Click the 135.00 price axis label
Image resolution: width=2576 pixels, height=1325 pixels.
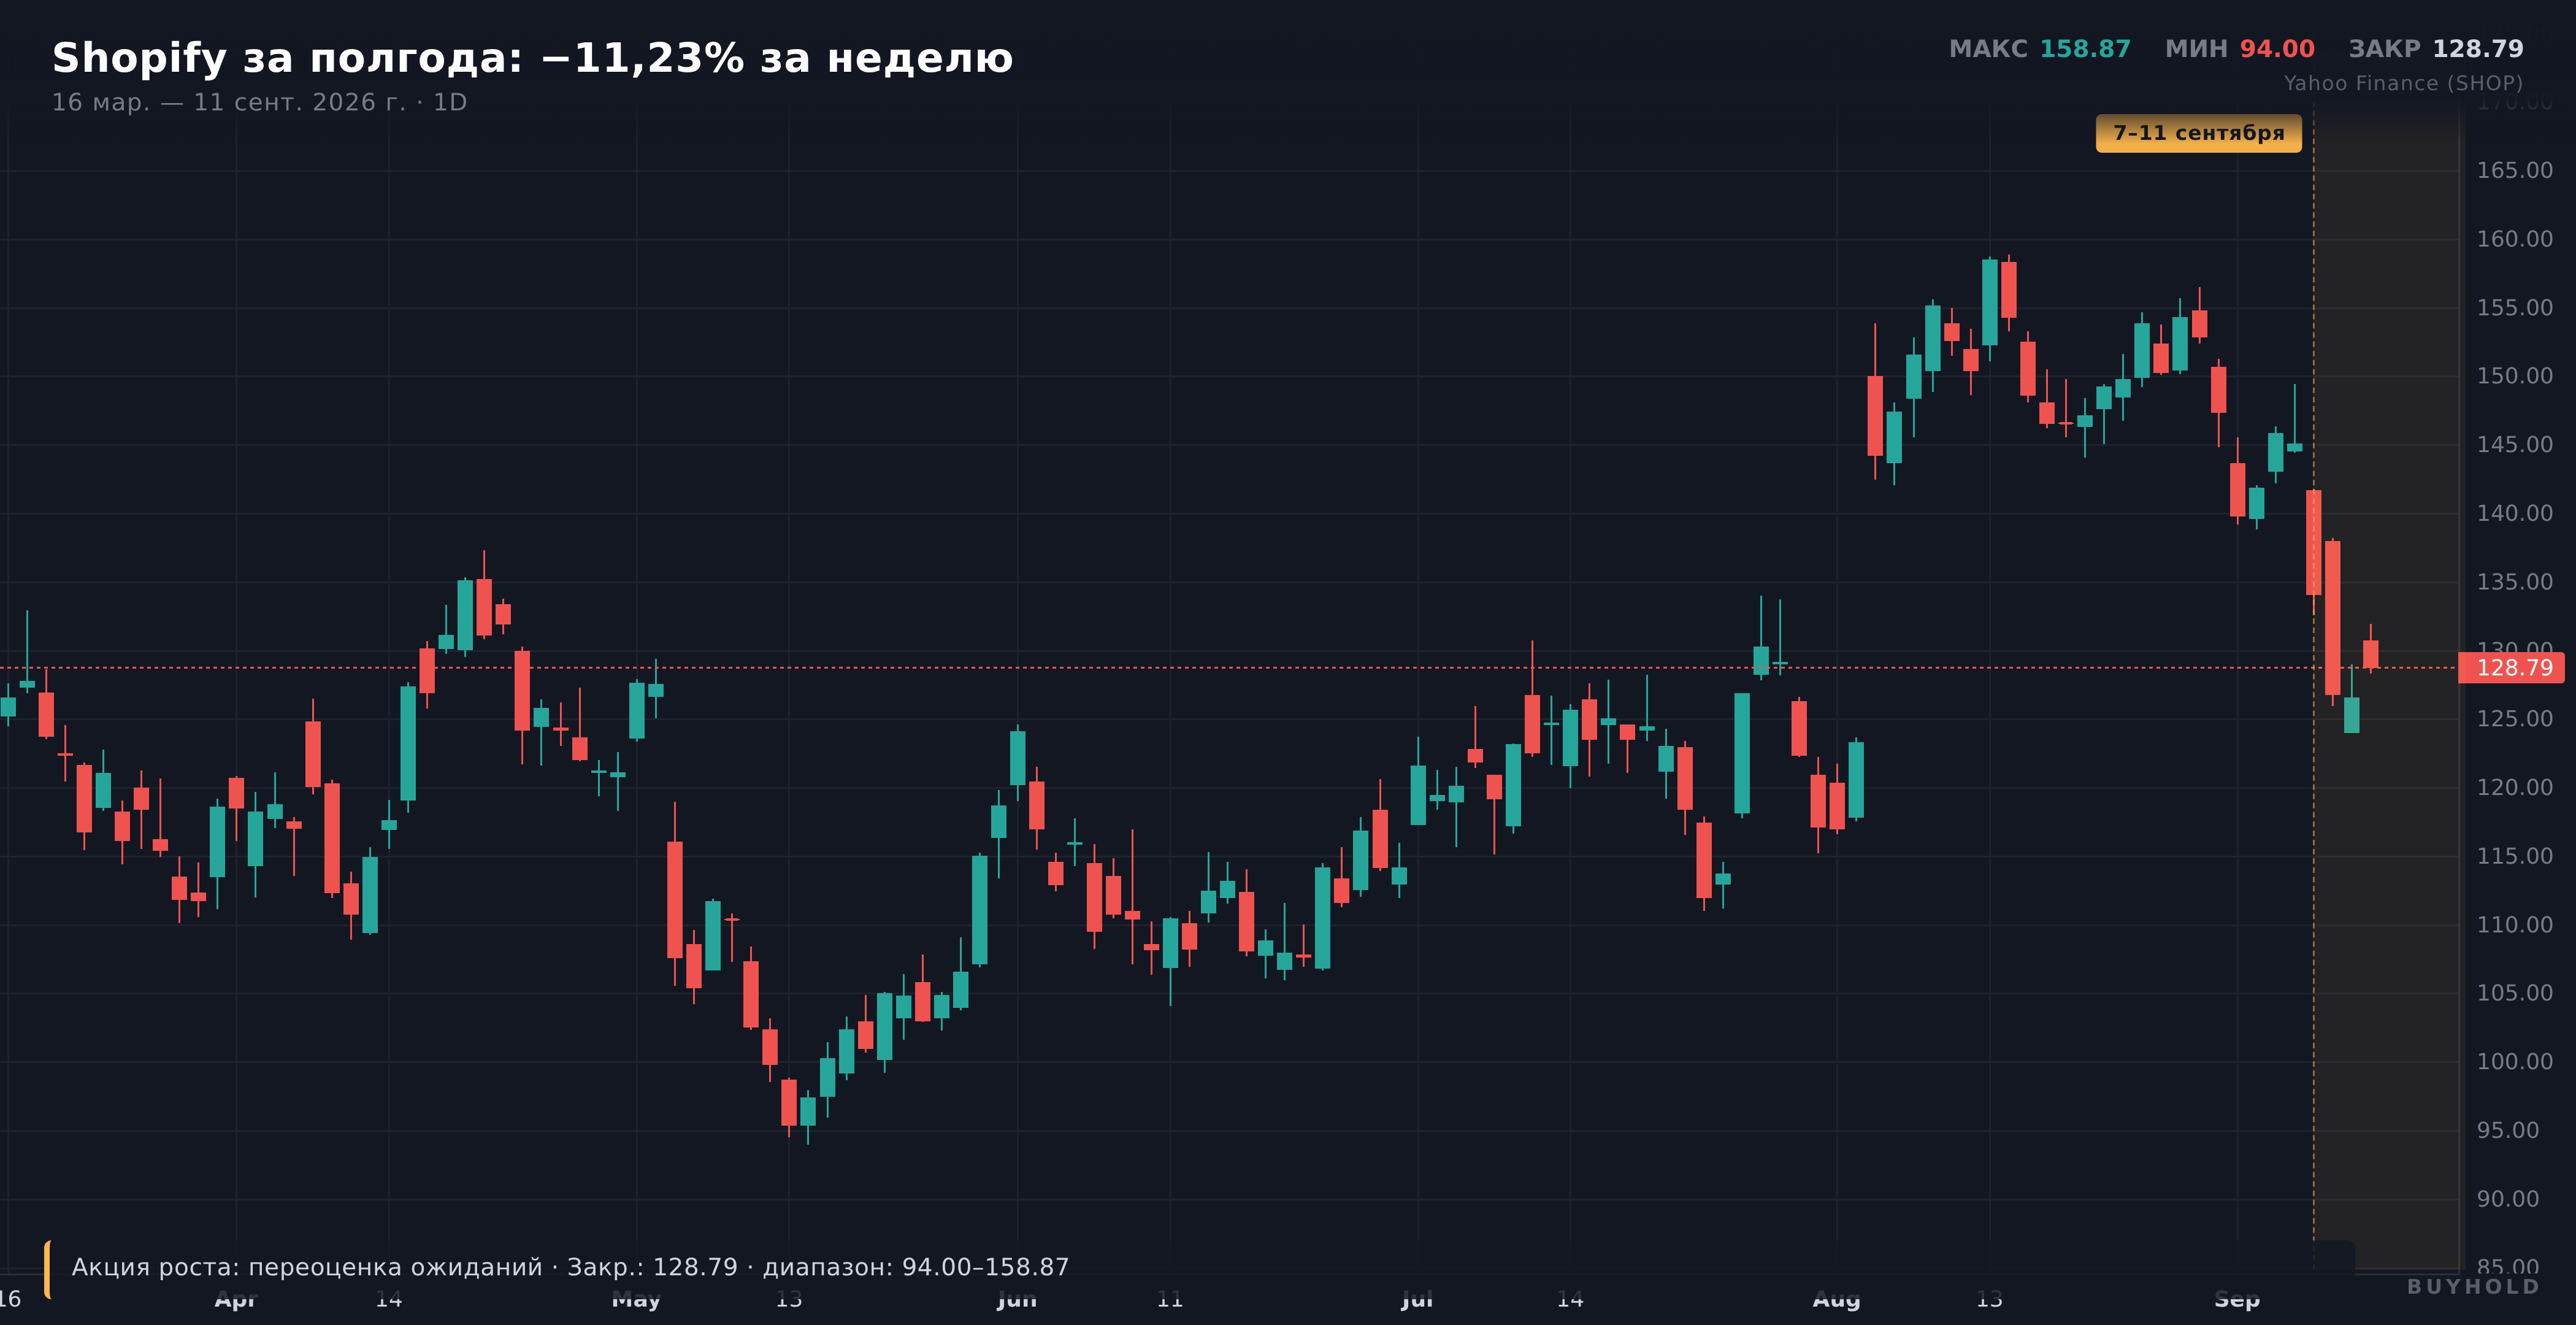[x=2514, y=582]
